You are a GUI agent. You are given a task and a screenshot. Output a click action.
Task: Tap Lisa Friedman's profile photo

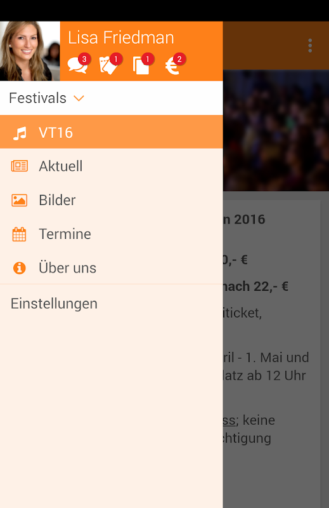click(x=30, y=51)
